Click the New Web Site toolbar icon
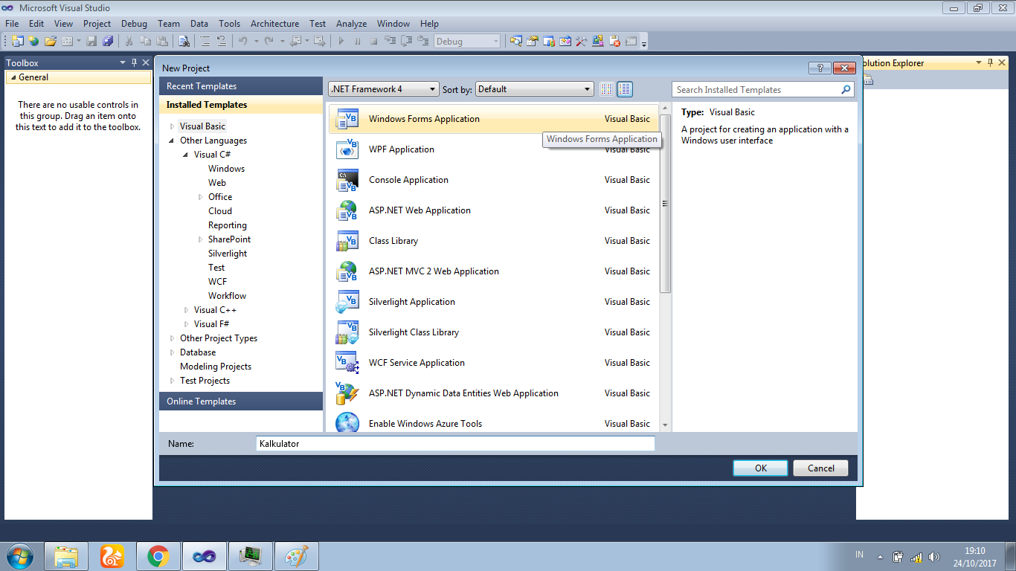Viewport: 1016px width, 571px height. [x=33, y=42]
